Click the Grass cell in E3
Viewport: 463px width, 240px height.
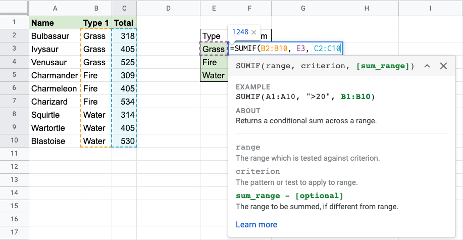coord(214,49)
